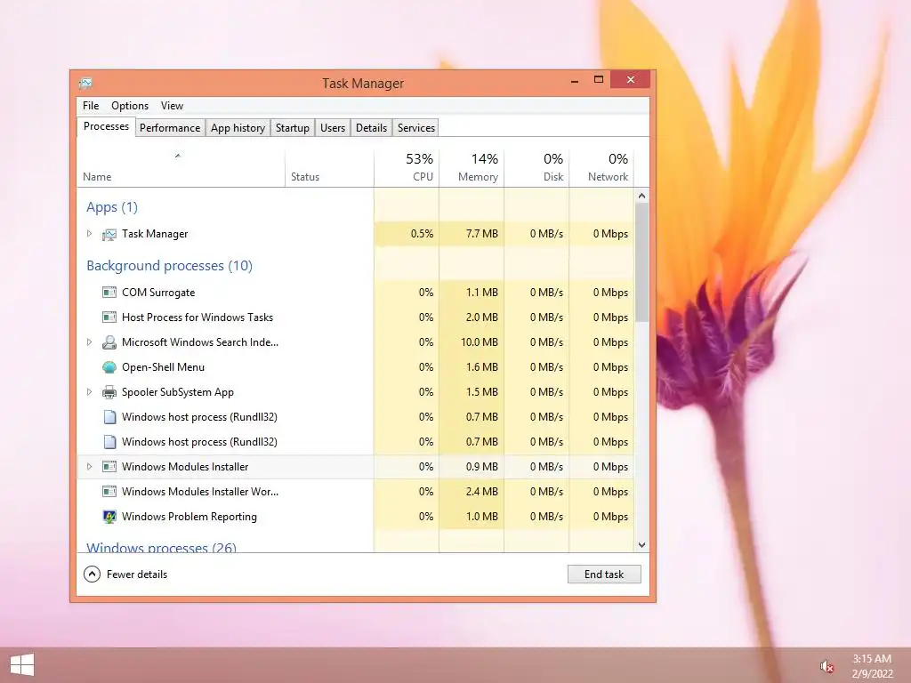Open the Windows Start button

(x=22, y=664)
